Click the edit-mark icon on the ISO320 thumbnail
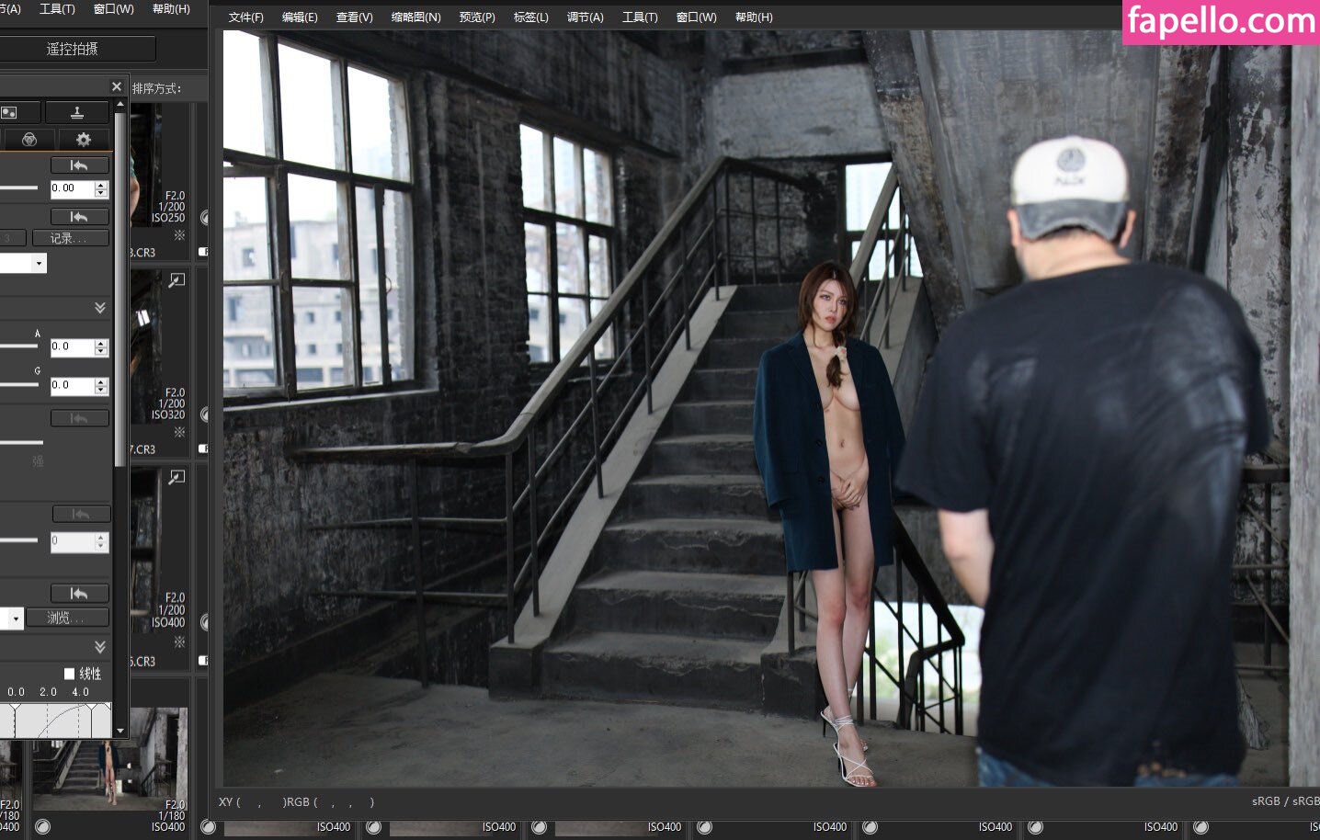 (176, 280)
